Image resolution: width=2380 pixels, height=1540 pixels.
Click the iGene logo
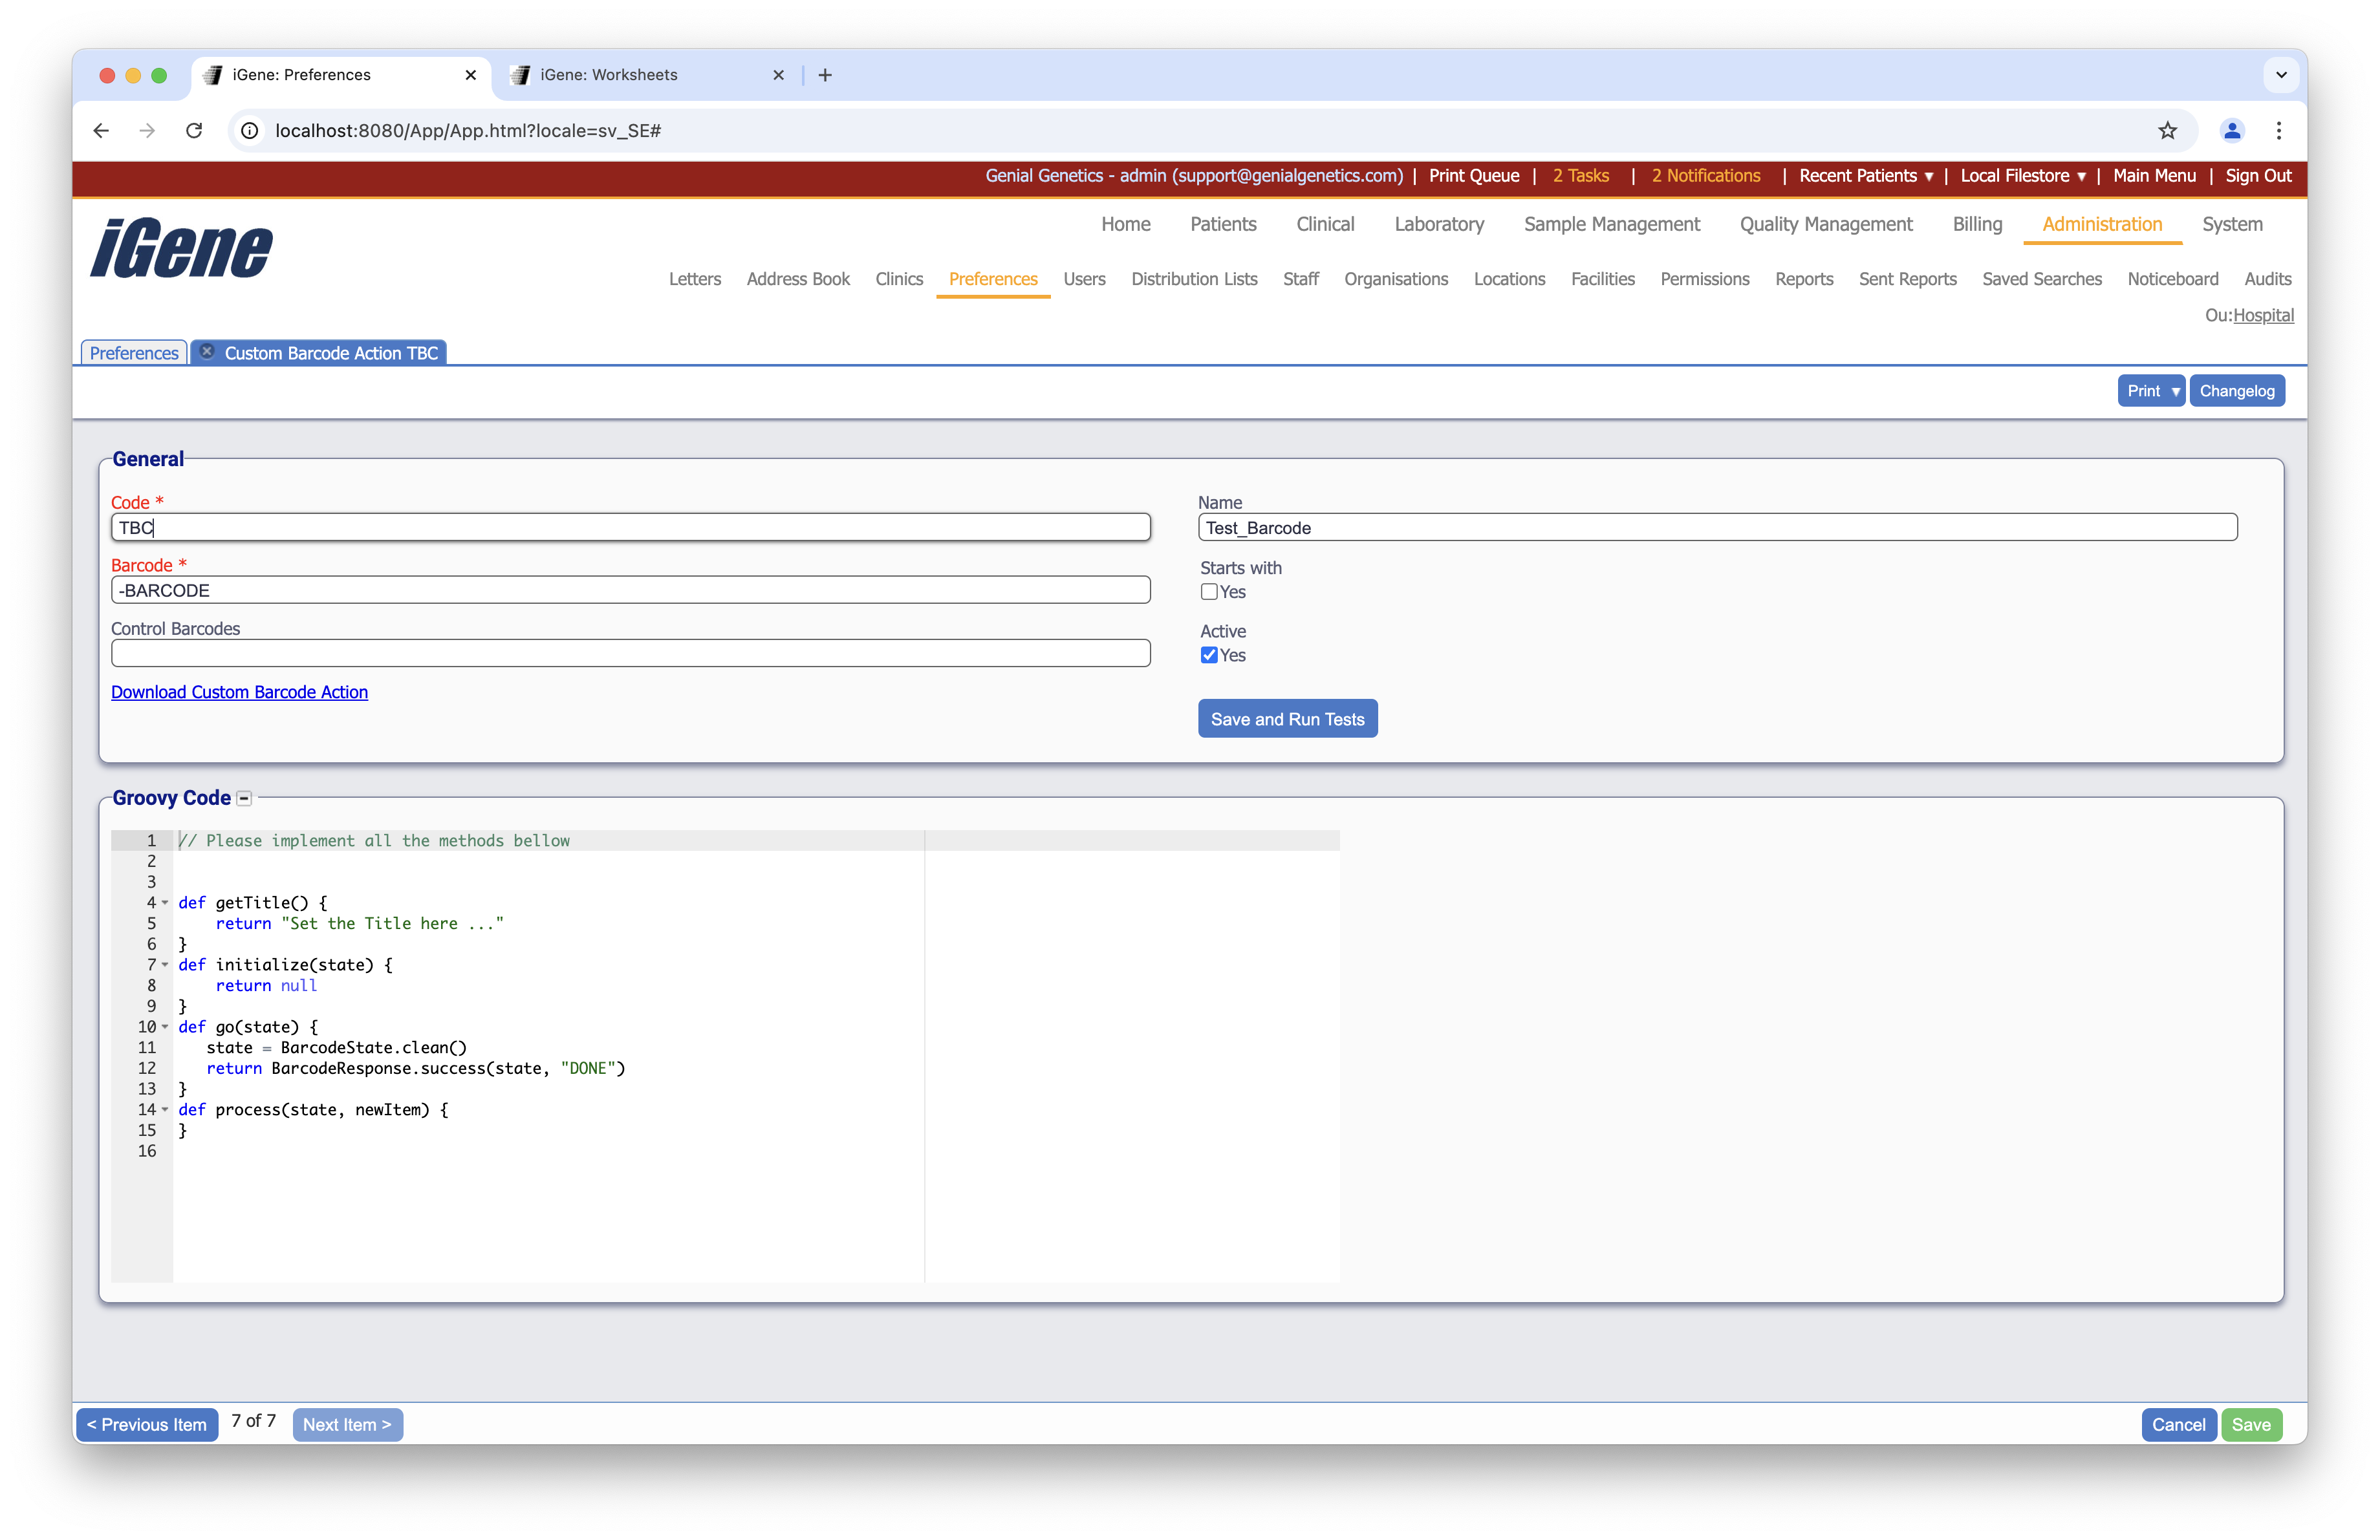[181, 248]
